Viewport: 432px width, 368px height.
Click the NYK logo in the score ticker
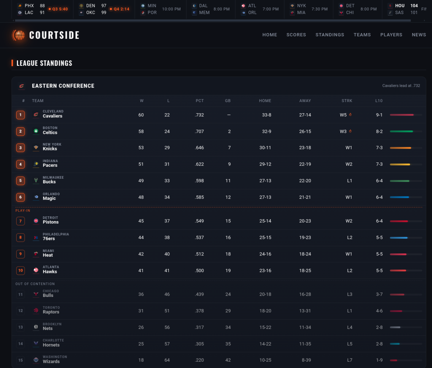(292, 6)
